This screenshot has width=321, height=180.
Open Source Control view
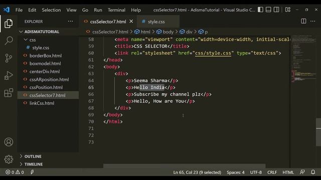point(9,58)
